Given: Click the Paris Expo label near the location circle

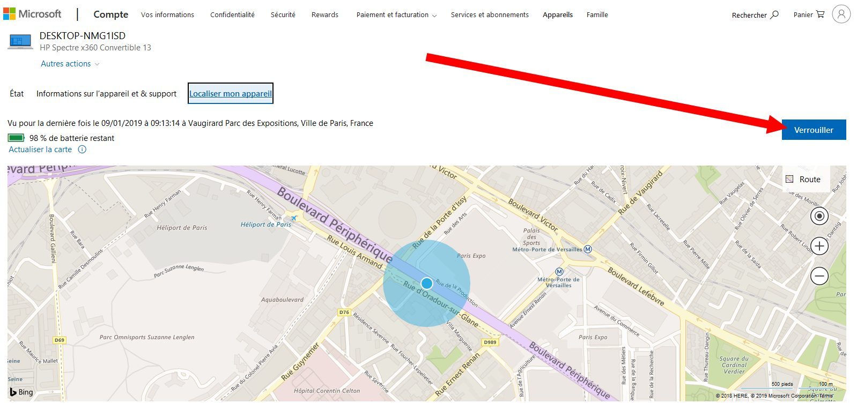Looking at the screenshot, I should [471, 256].
